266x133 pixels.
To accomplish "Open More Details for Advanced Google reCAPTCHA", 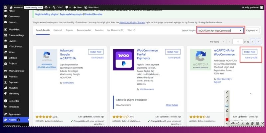I will pos(97,58).
